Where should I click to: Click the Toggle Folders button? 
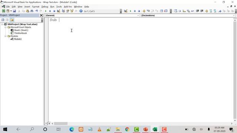click(x=12, y=20)
